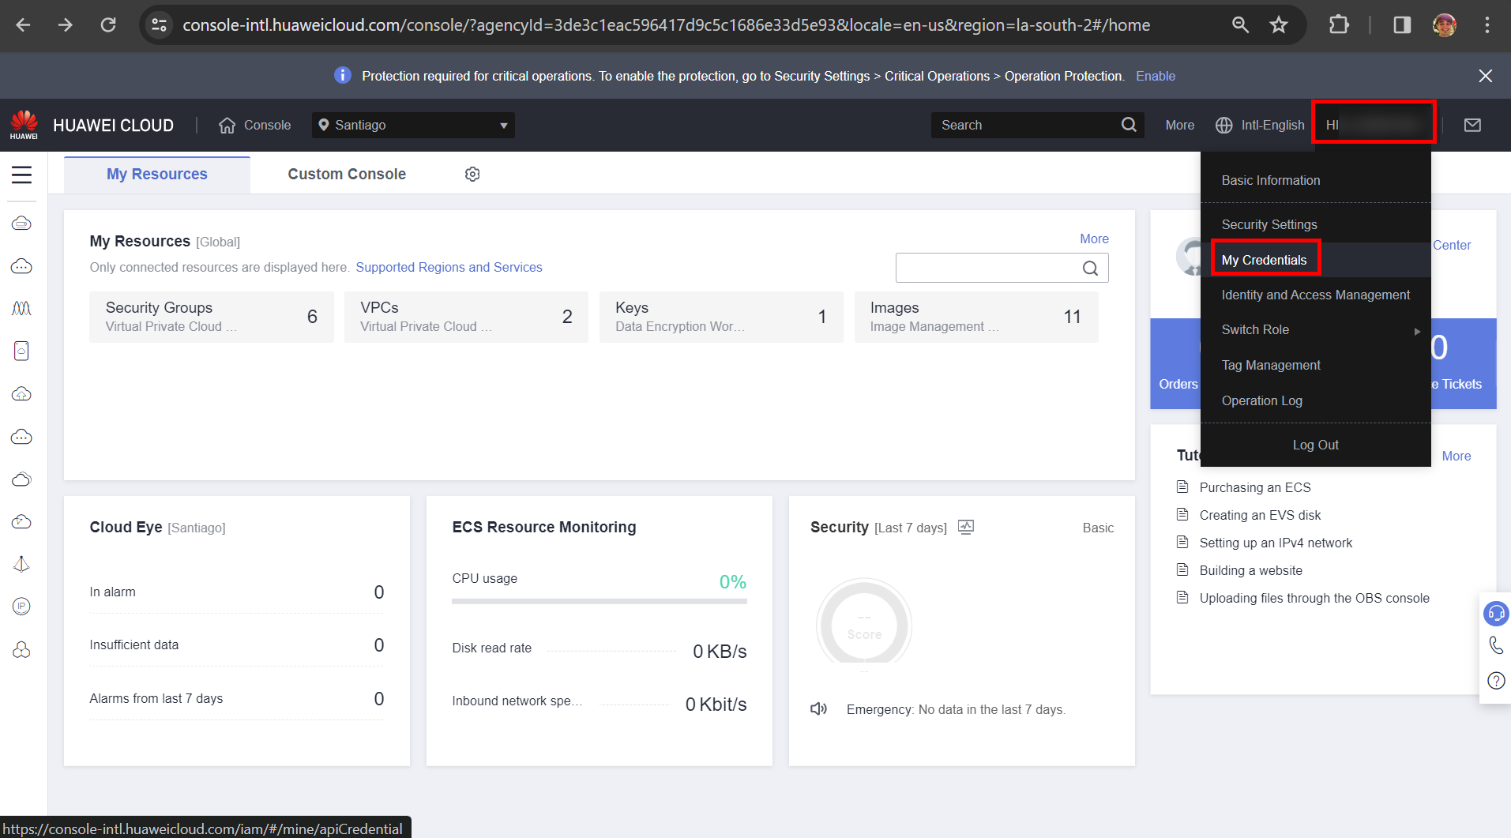
Task: Open Custom Console settings gear icon
Action: (x=472, y=175)
